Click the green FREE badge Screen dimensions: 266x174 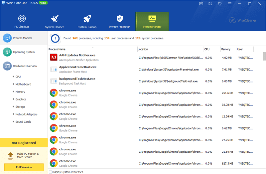pos(43,3)
